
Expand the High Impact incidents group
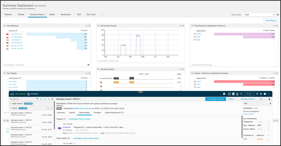11,103
